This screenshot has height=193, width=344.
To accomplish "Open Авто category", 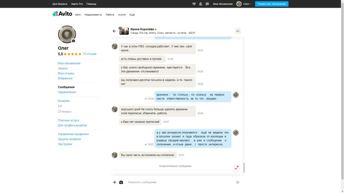I will 78,15.
